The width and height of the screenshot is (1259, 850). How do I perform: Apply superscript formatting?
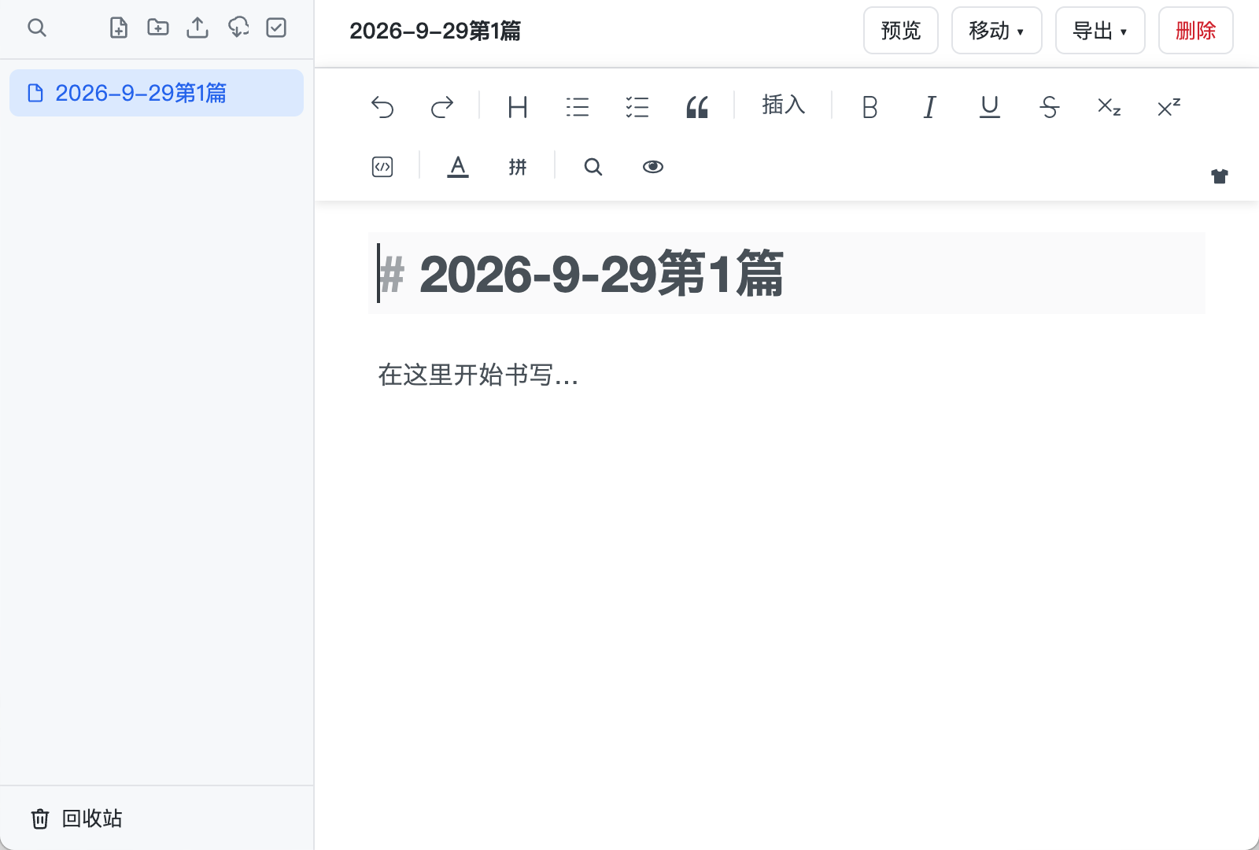[x=1169, y=106]
